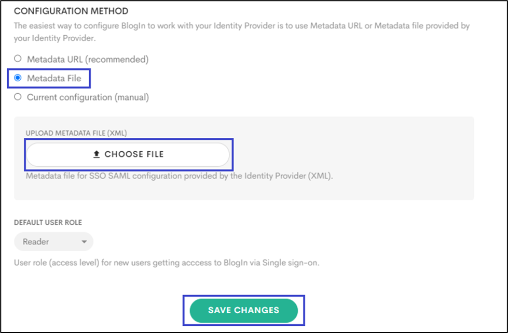Click the 'Metadata URL (recommended)' label

[x=88, y=60]
